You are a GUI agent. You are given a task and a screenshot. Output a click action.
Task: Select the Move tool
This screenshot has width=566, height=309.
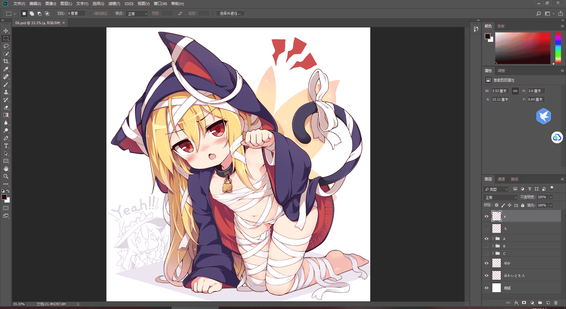click(6, 31)
